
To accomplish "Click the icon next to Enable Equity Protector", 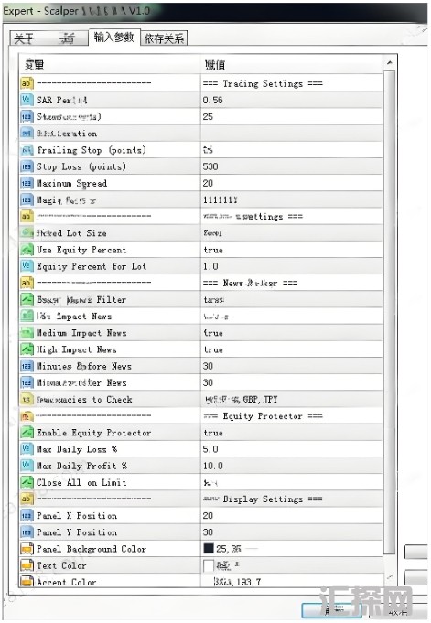I will coord(27,433).
